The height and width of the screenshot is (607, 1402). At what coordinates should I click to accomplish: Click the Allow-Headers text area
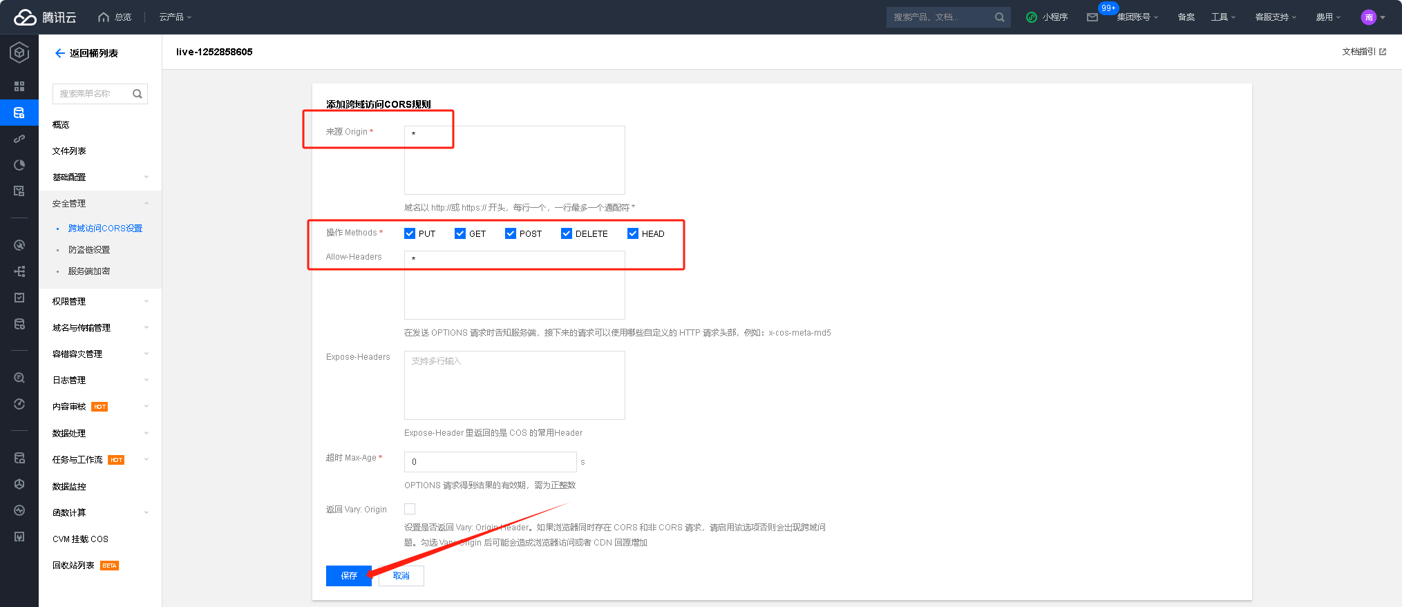click(x=515, y=285)
